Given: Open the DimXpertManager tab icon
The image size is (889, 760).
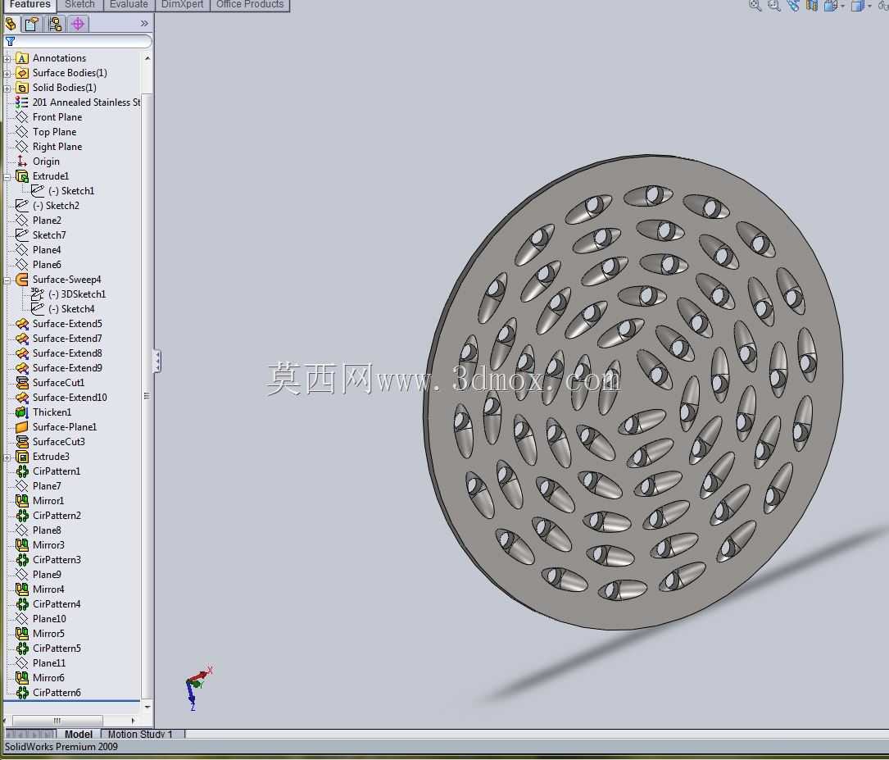Looking at the screenshot, I should point(78,24).
